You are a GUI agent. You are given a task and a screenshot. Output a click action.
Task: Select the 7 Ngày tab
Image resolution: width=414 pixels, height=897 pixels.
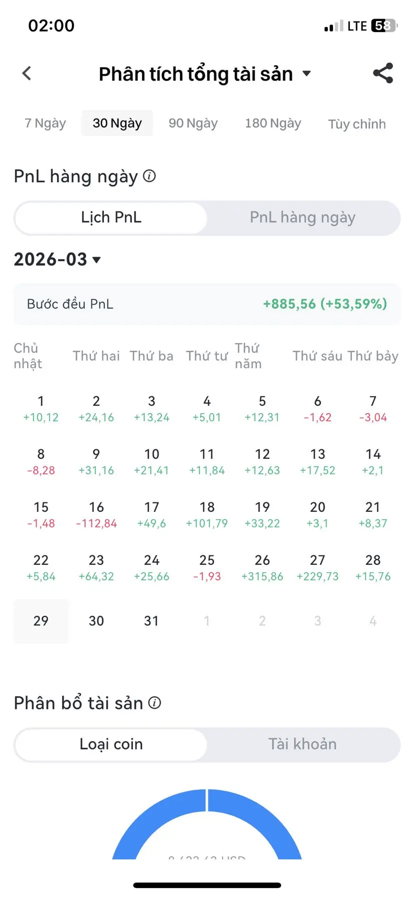click(x=45, y=123)
